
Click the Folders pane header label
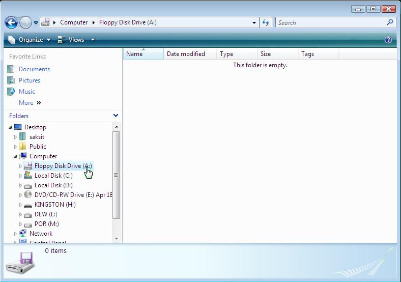[19, 116]
